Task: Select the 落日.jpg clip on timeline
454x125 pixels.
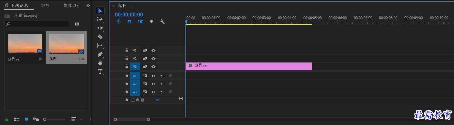Action: click(x=249, y=66)
